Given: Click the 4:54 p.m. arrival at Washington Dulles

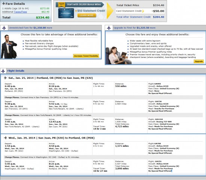Looking at the screenshot, I should pos(54,146).
